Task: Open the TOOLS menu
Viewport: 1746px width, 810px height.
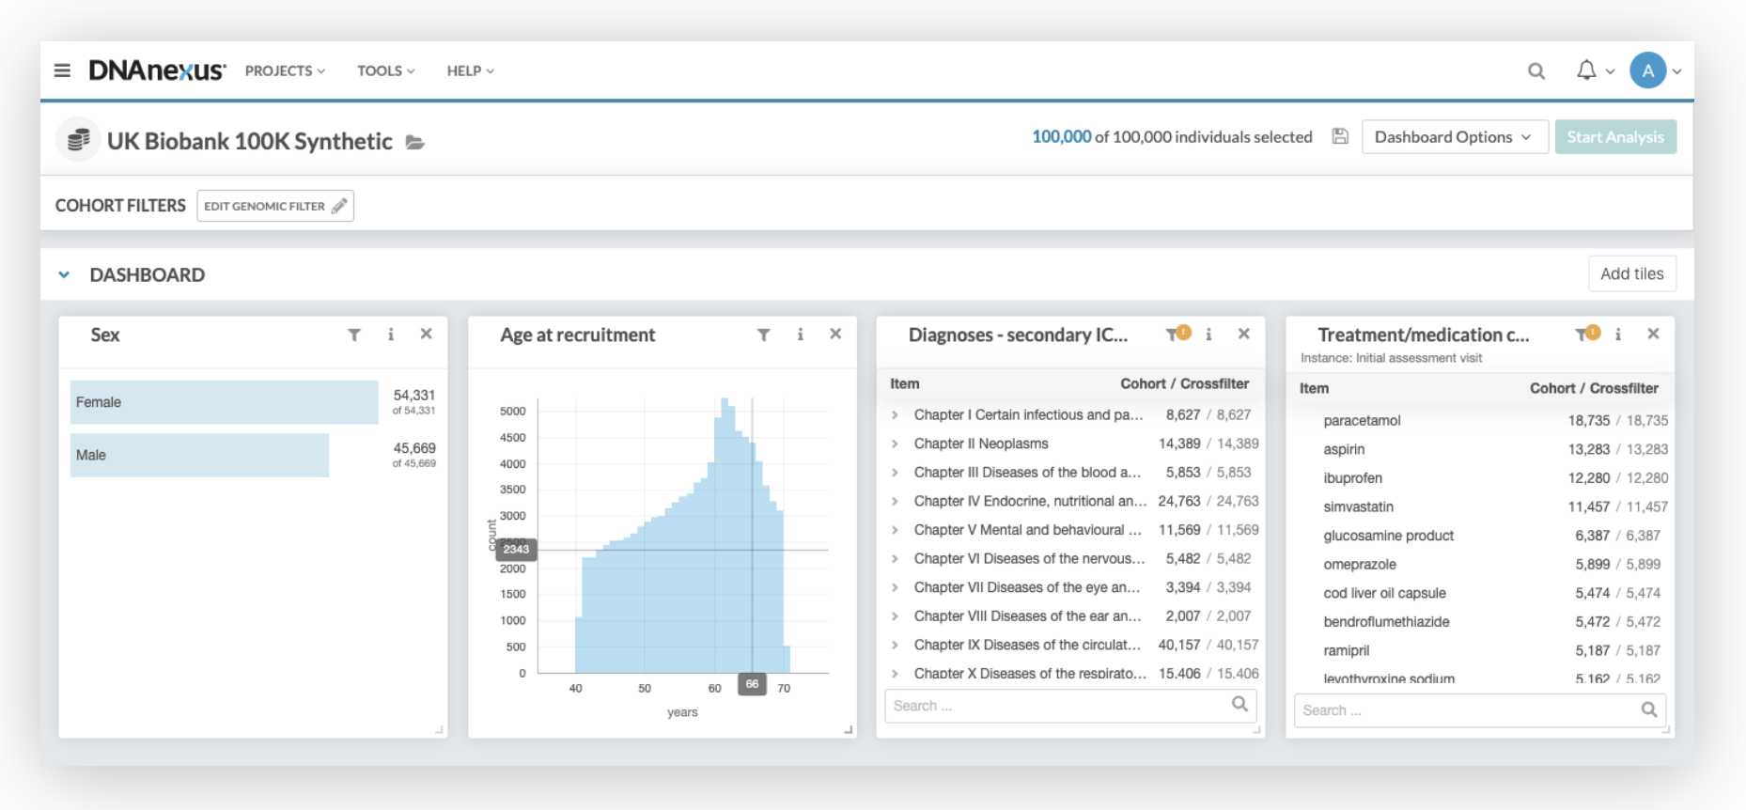Action: pyautogui.click(x=385, y=70)
